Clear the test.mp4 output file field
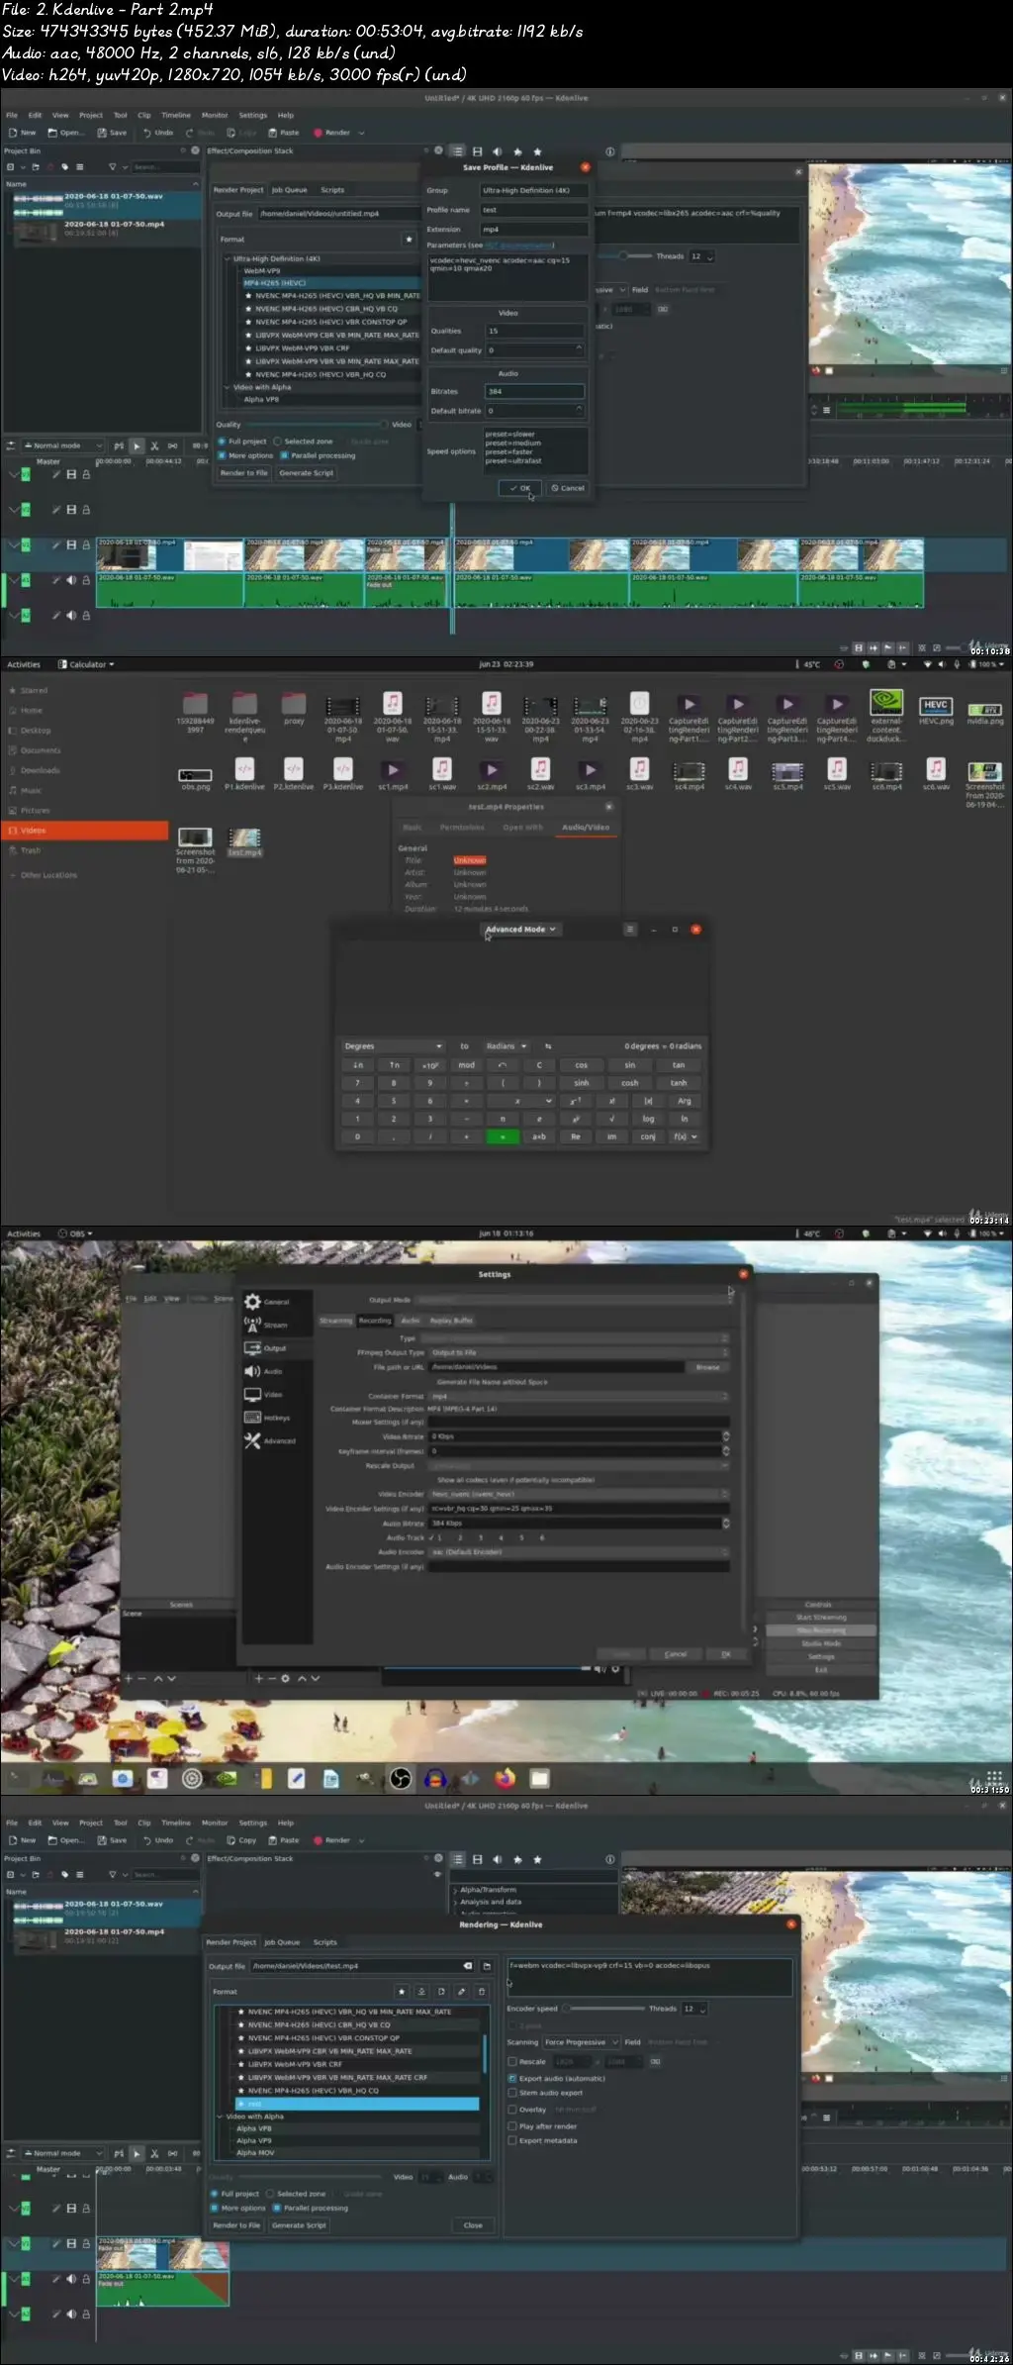1013x2365 pixels. coord(468,1966)
